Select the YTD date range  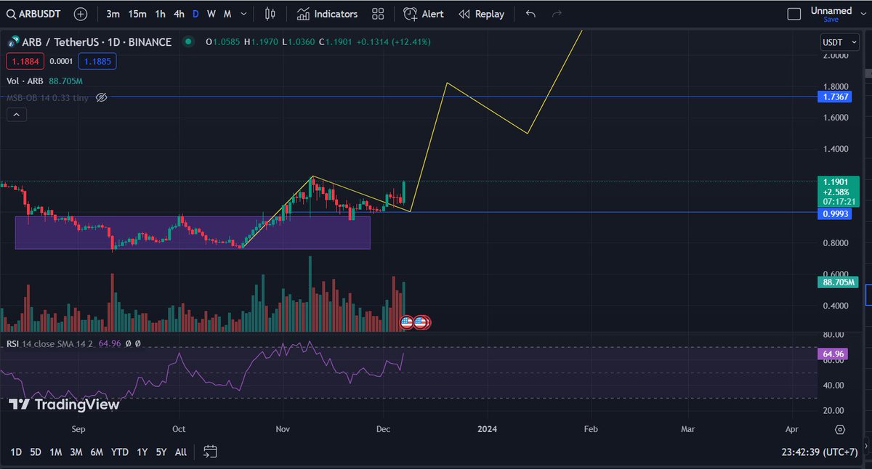click(x=120, y=452)
